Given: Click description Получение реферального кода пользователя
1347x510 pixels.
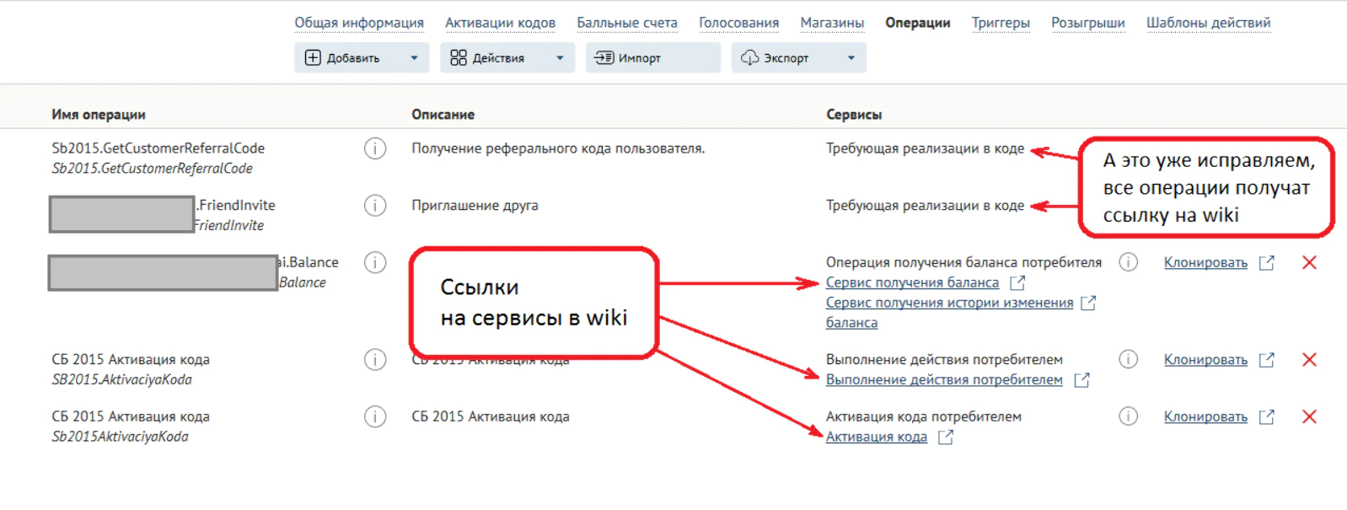Looking at the screenshot, I should click(x=558, y=148).
